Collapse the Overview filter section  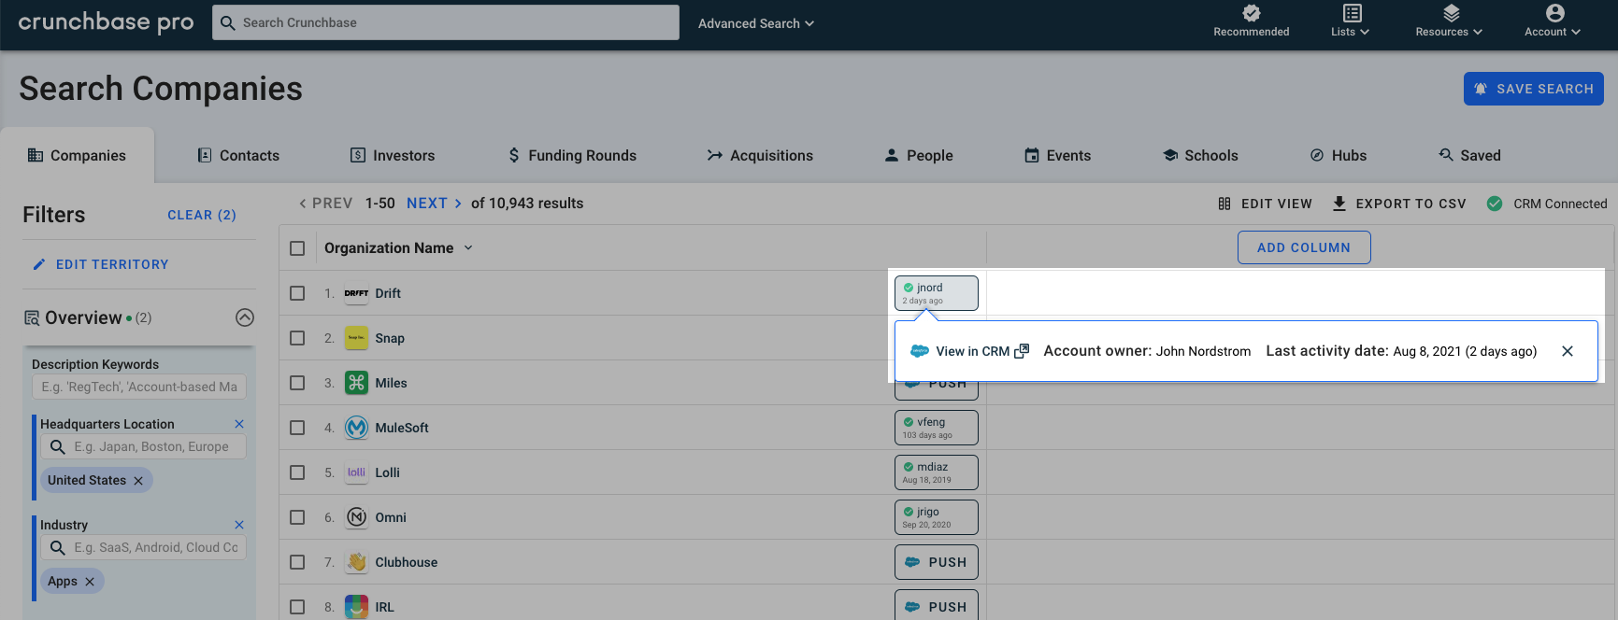point(245,317)
